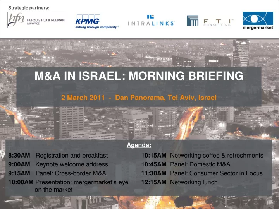
Task: Click KPMG tagline 'cutting through complexity'
Action: pyautogui.click(x=96, y=27)
